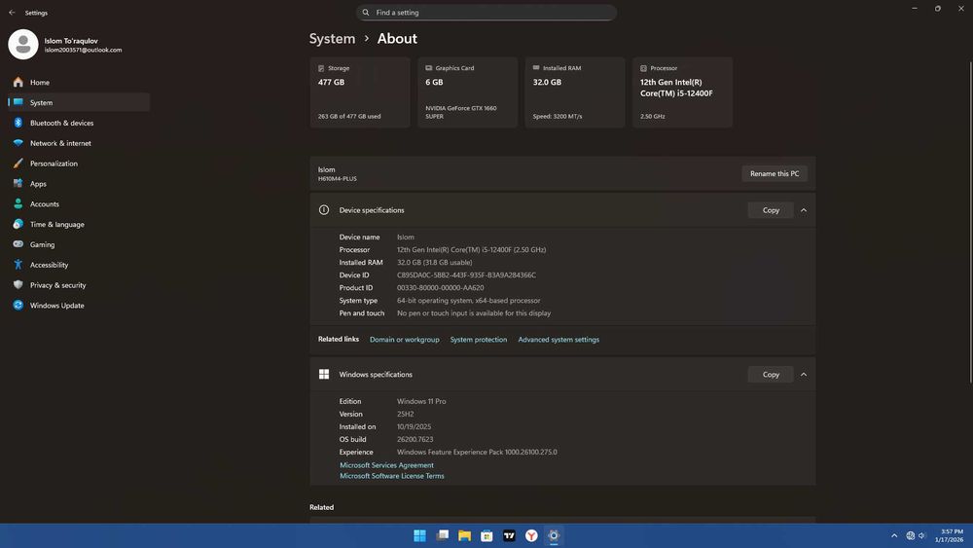Open the Graphics Card 6 GB card

coord(467,92)
